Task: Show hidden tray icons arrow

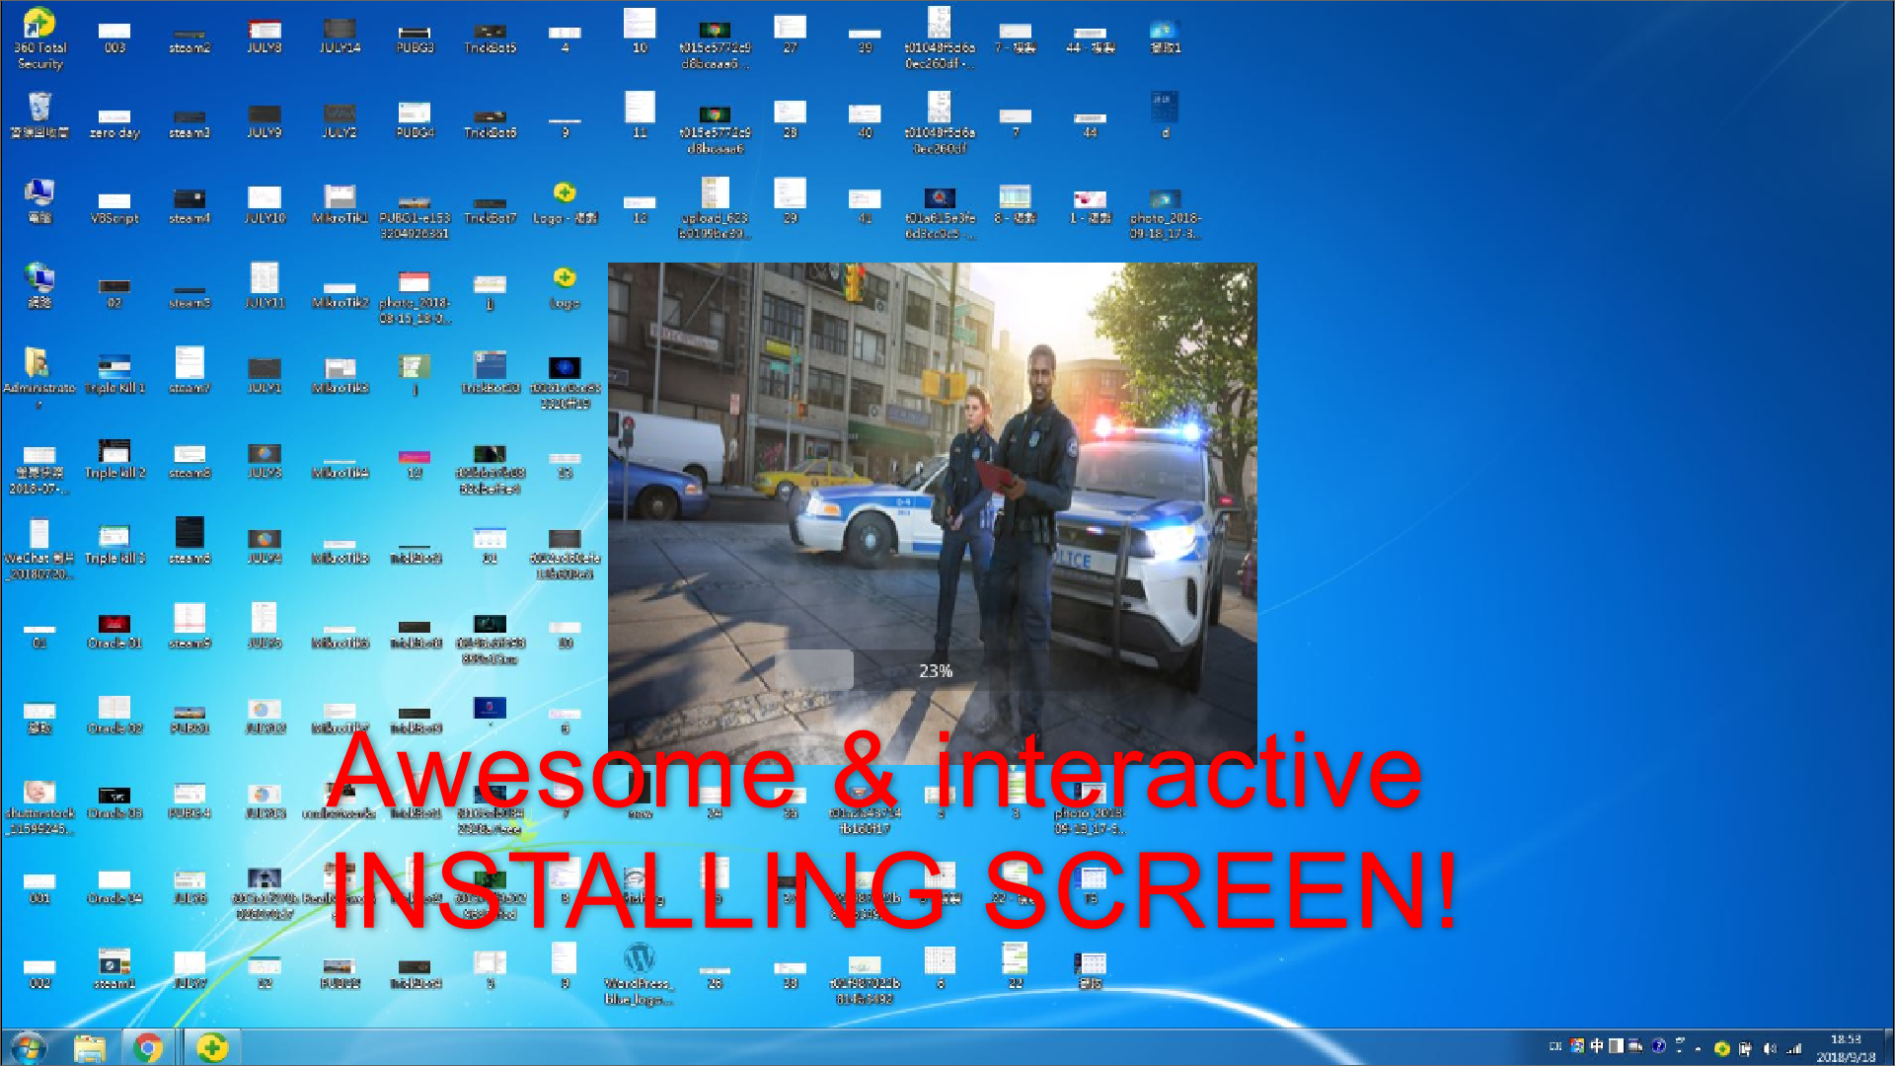Action: 1698,1048
